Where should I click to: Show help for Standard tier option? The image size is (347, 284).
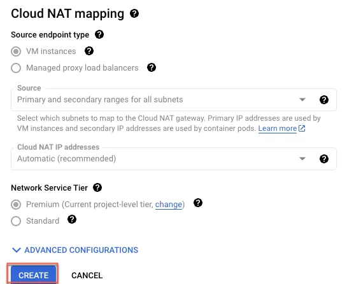point(72,220)
